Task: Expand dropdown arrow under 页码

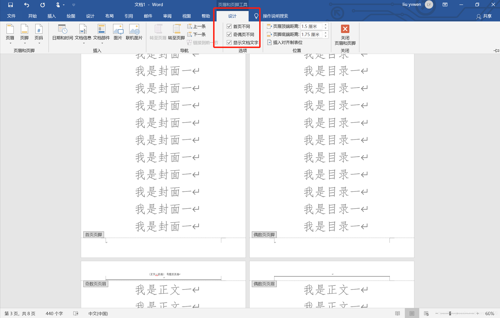Action: [x=39, y=43]
